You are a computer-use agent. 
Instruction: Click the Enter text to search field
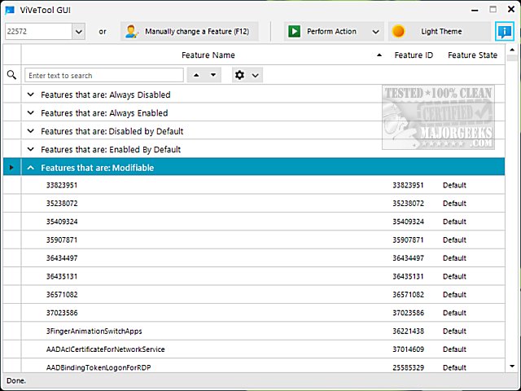[x=103, y=75]
